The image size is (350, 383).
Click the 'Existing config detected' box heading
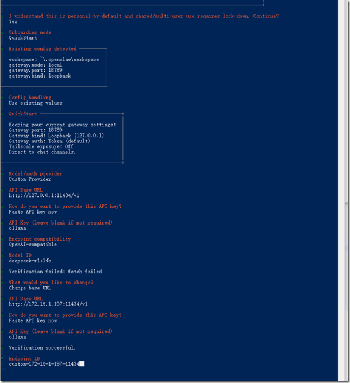(x=43, y=49)
